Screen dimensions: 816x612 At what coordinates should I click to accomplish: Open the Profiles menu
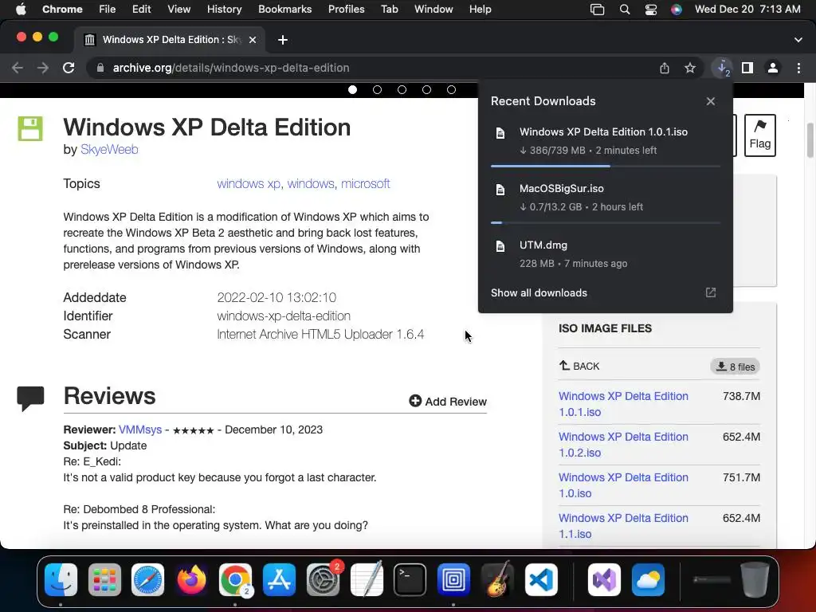[346, 9]
